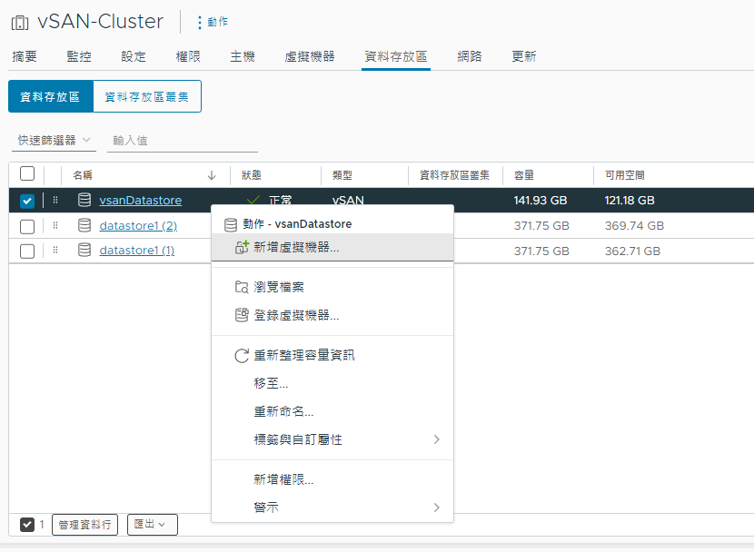
Task: Click the 狀態 column header
Action: (252, 175)
